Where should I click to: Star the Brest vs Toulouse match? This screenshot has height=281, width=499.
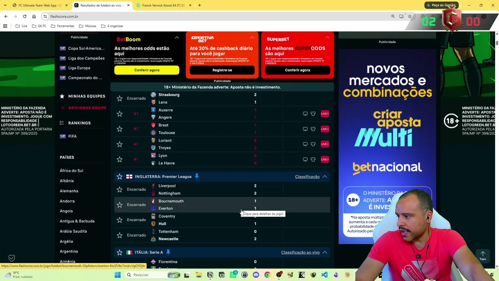(x=120, y=129)
